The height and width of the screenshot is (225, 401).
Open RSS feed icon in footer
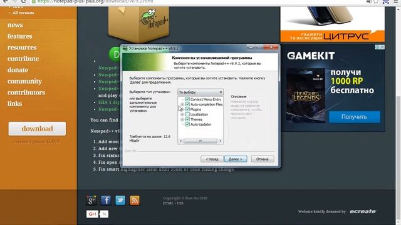tap(135, 200)
